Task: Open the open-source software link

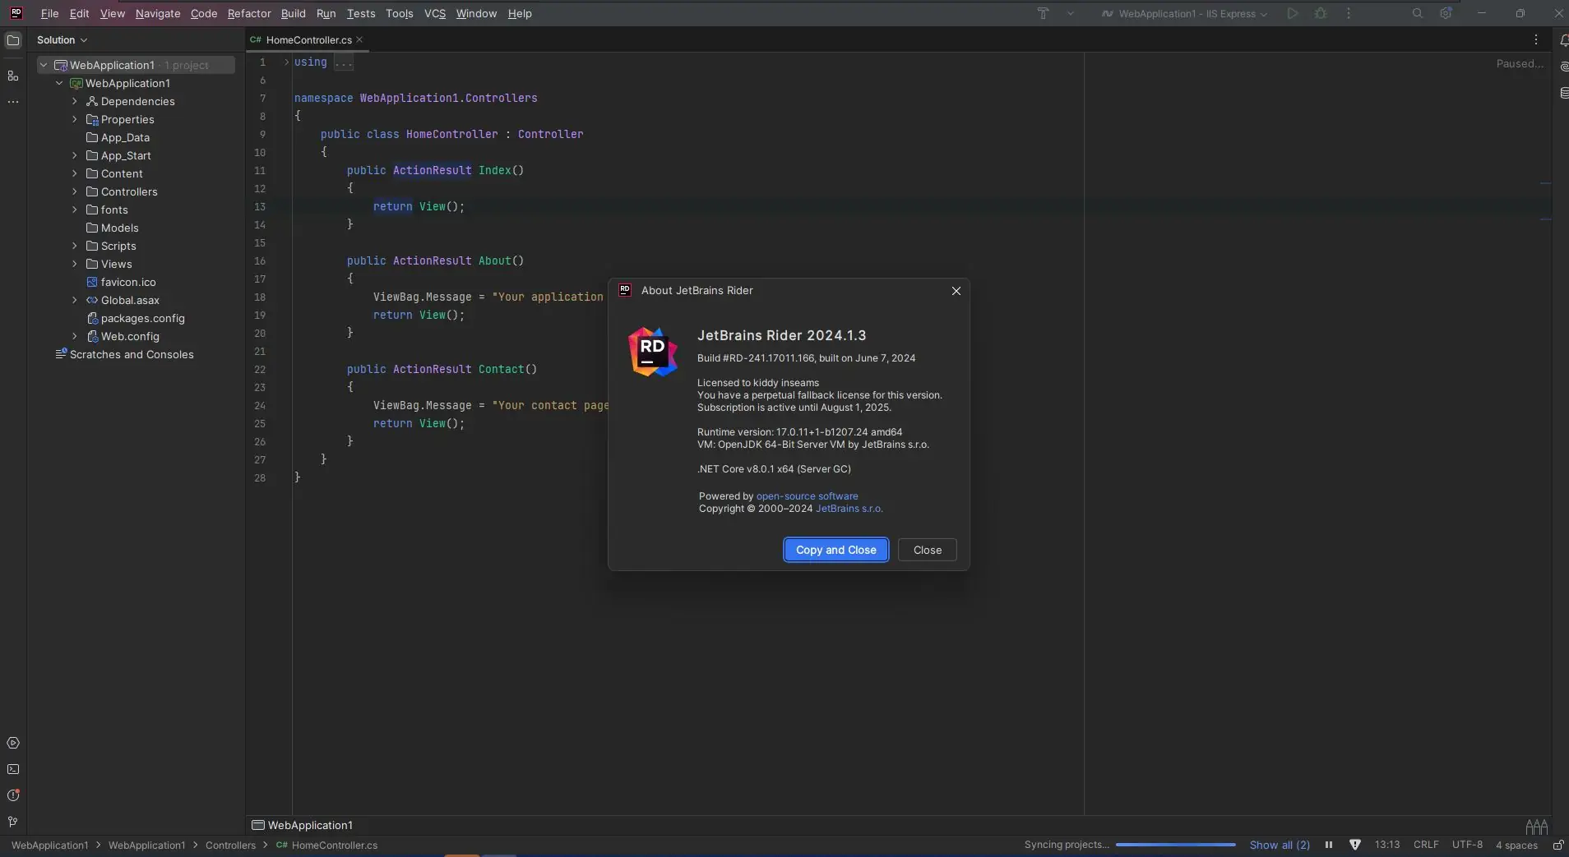Action: (808, 496)
